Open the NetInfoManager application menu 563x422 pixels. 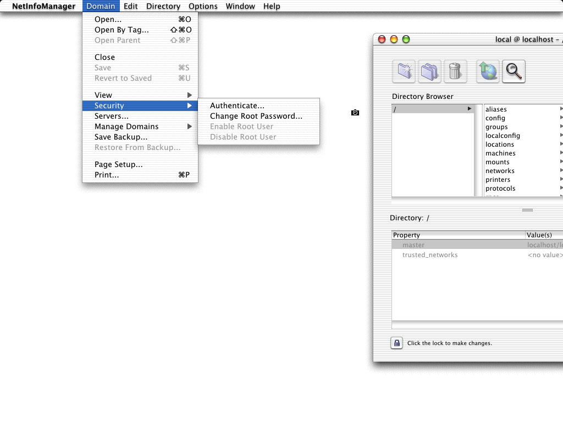tap(44, 6)
